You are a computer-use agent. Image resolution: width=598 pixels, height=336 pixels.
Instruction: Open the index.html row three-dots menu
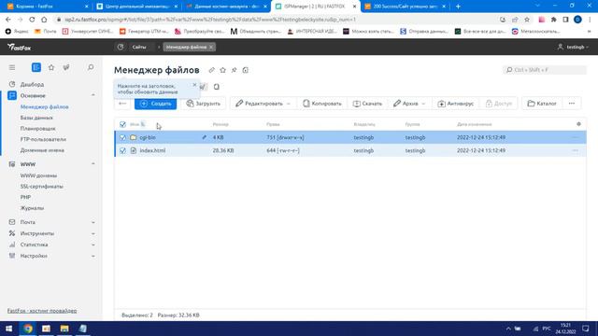(576, 150)
